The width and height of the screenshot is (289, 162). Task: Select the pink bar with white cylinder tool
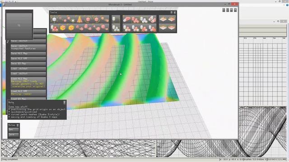pyautogui.click(x=127, y=19)
